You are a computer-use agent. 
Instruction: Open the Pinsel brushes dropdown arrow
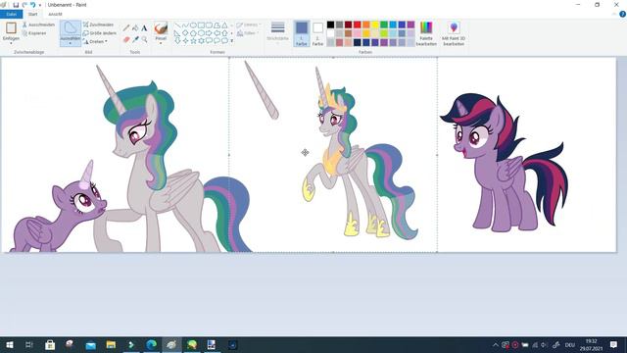coord(161,43)
